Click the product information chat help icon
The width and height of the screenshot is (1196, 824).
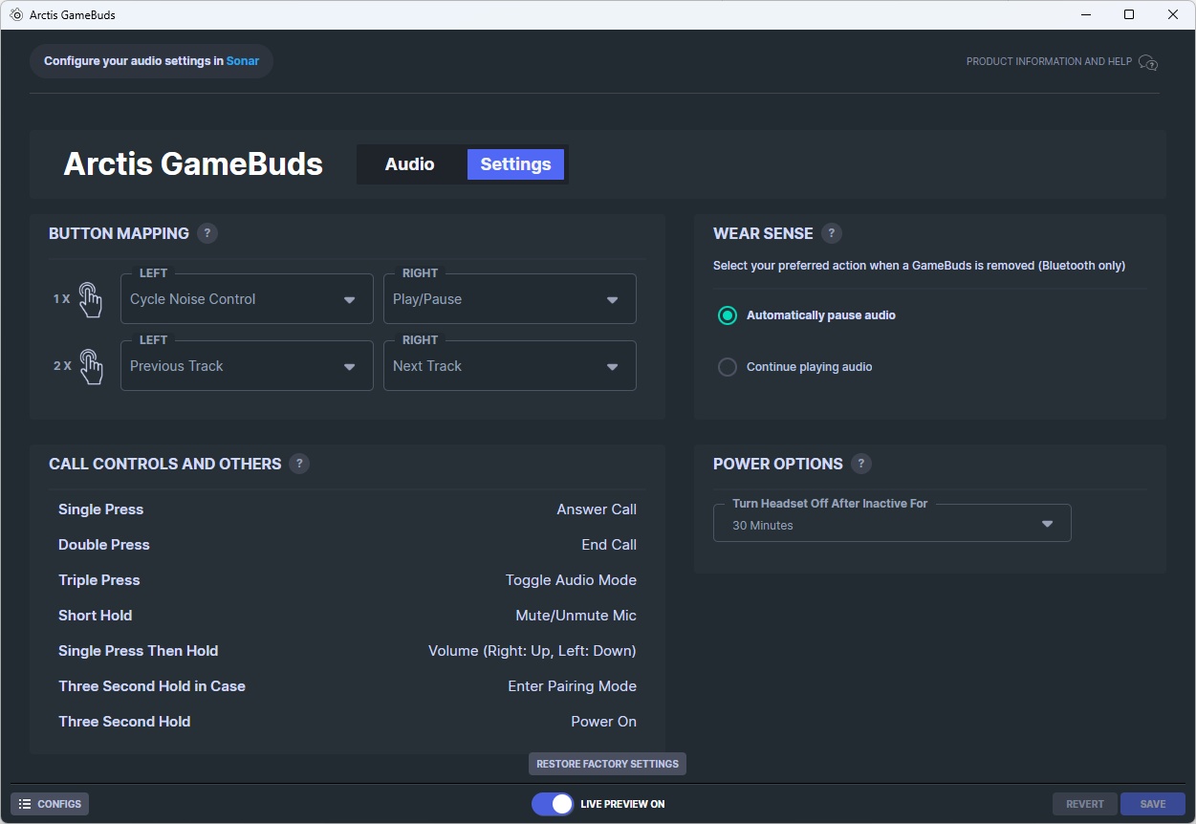click(x=1148, y=62)
